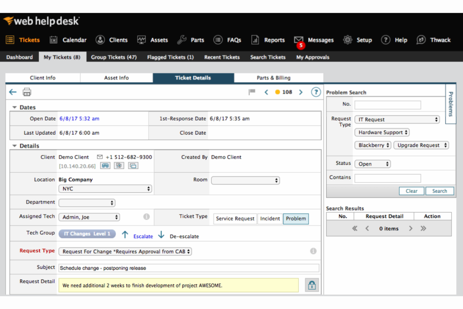Image resolution: width=463 pixels, height=309 pixels.
Task: Select the Problem ticket type
Action: coord(296,219)
